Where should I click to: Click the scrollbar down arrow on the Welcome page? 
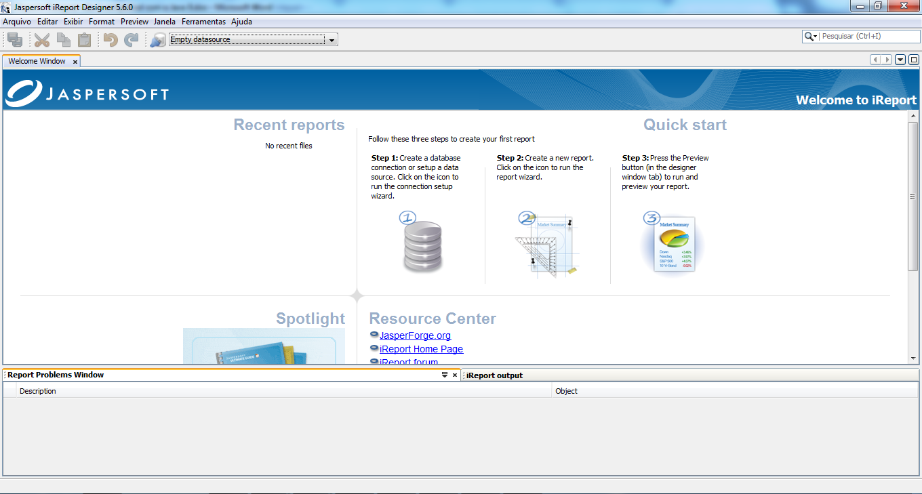click(913, 358)
